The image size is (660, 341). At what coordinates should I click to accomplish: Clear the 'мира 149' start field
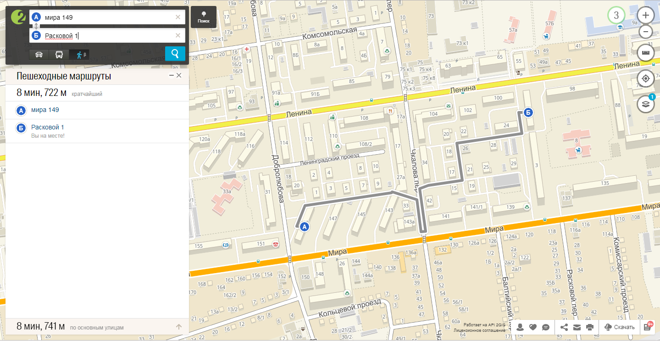pos(177,17)
